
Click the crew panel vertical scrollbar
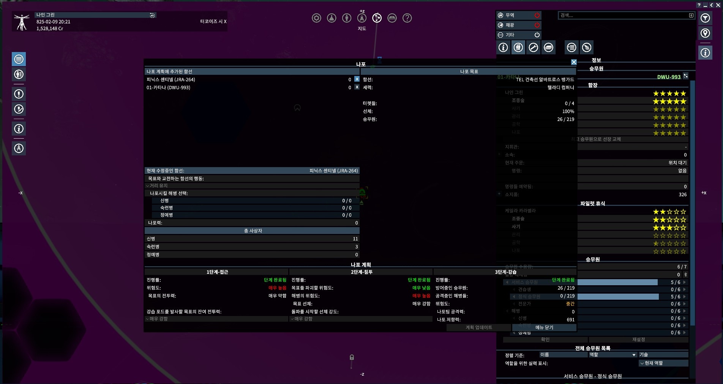pos(692,202)
